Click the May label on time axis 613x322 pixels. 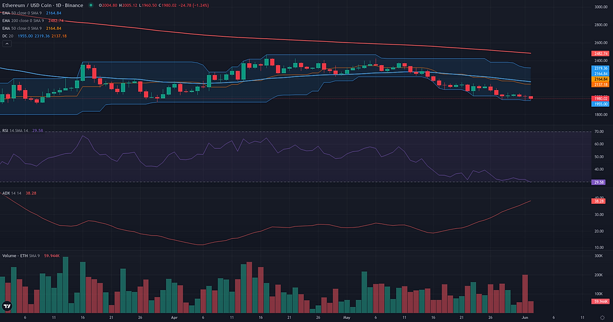(x=347, y=318)
